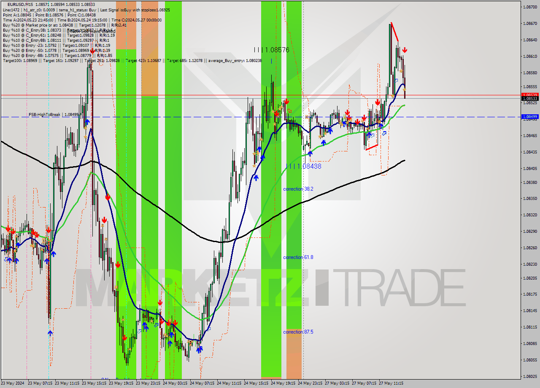Select 'Point C:1.08438' in info panel
The image size is (540, 388).
(82, 15)
